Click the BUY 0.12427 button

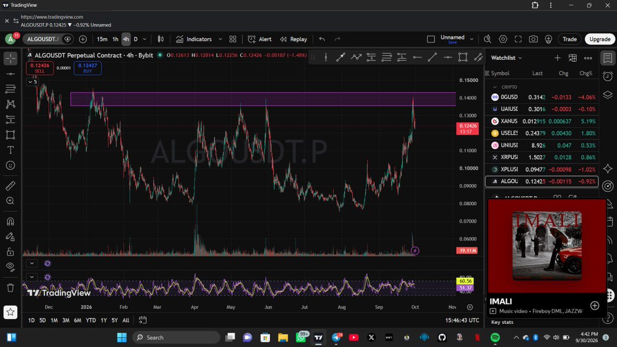[x=87, y=68]
